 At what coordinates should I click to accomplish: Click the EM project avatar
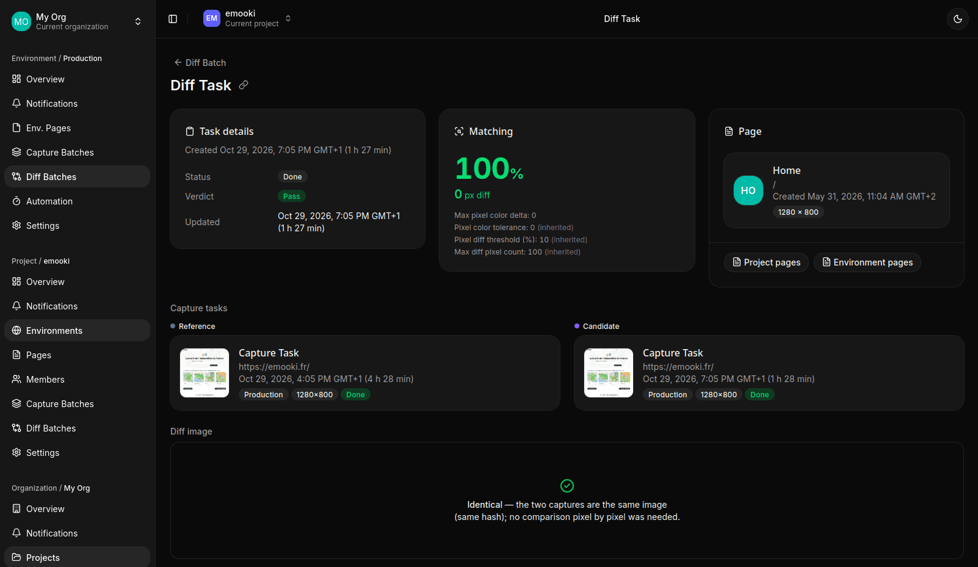pos(212,18)
